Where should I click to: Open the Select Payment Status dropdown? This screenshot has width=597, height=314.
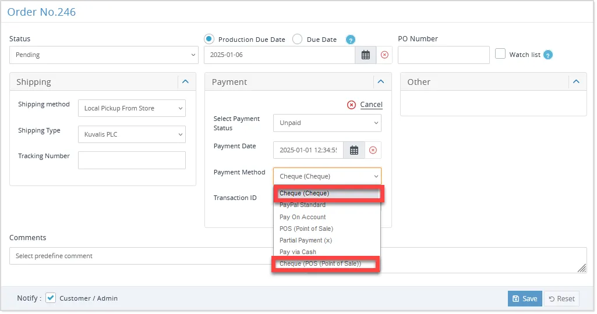click(327, 123)
